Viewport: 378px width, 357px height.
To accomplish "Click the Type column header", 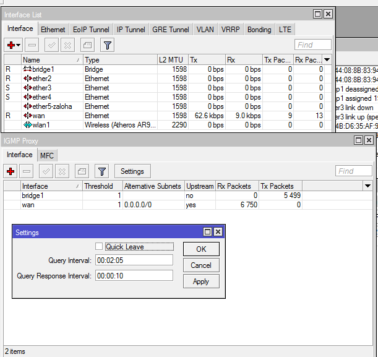I will coord(120,60).
